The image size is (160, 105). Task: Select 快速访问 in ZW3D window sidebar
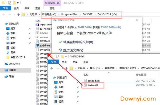click(12, 24)
